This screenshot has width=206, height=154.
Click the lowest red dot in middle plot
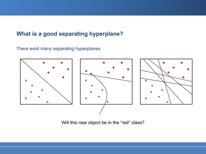point(123,77)
